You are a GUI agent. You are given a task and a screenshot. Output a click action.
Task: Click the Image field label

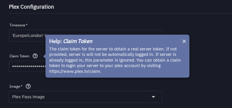(x=15, y=87)
